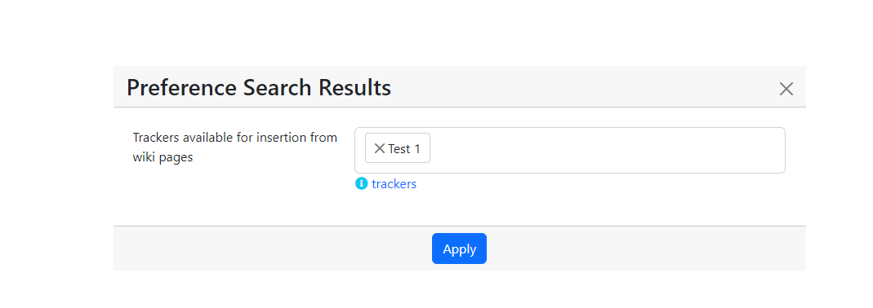Screen dimensions: 873x308
Task: Focus the empty area right of Test 1
Action: (x=607, y=150)
